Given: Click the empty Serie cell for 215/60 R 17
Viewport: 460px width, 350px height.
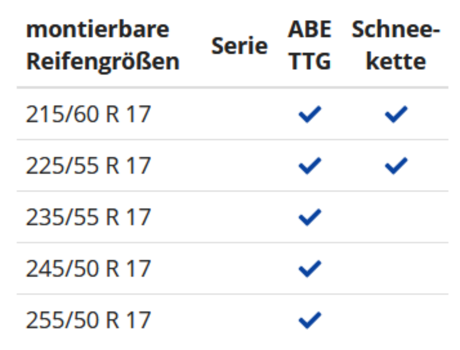Looking at the screenshot, I should click(x=240, y=115).
